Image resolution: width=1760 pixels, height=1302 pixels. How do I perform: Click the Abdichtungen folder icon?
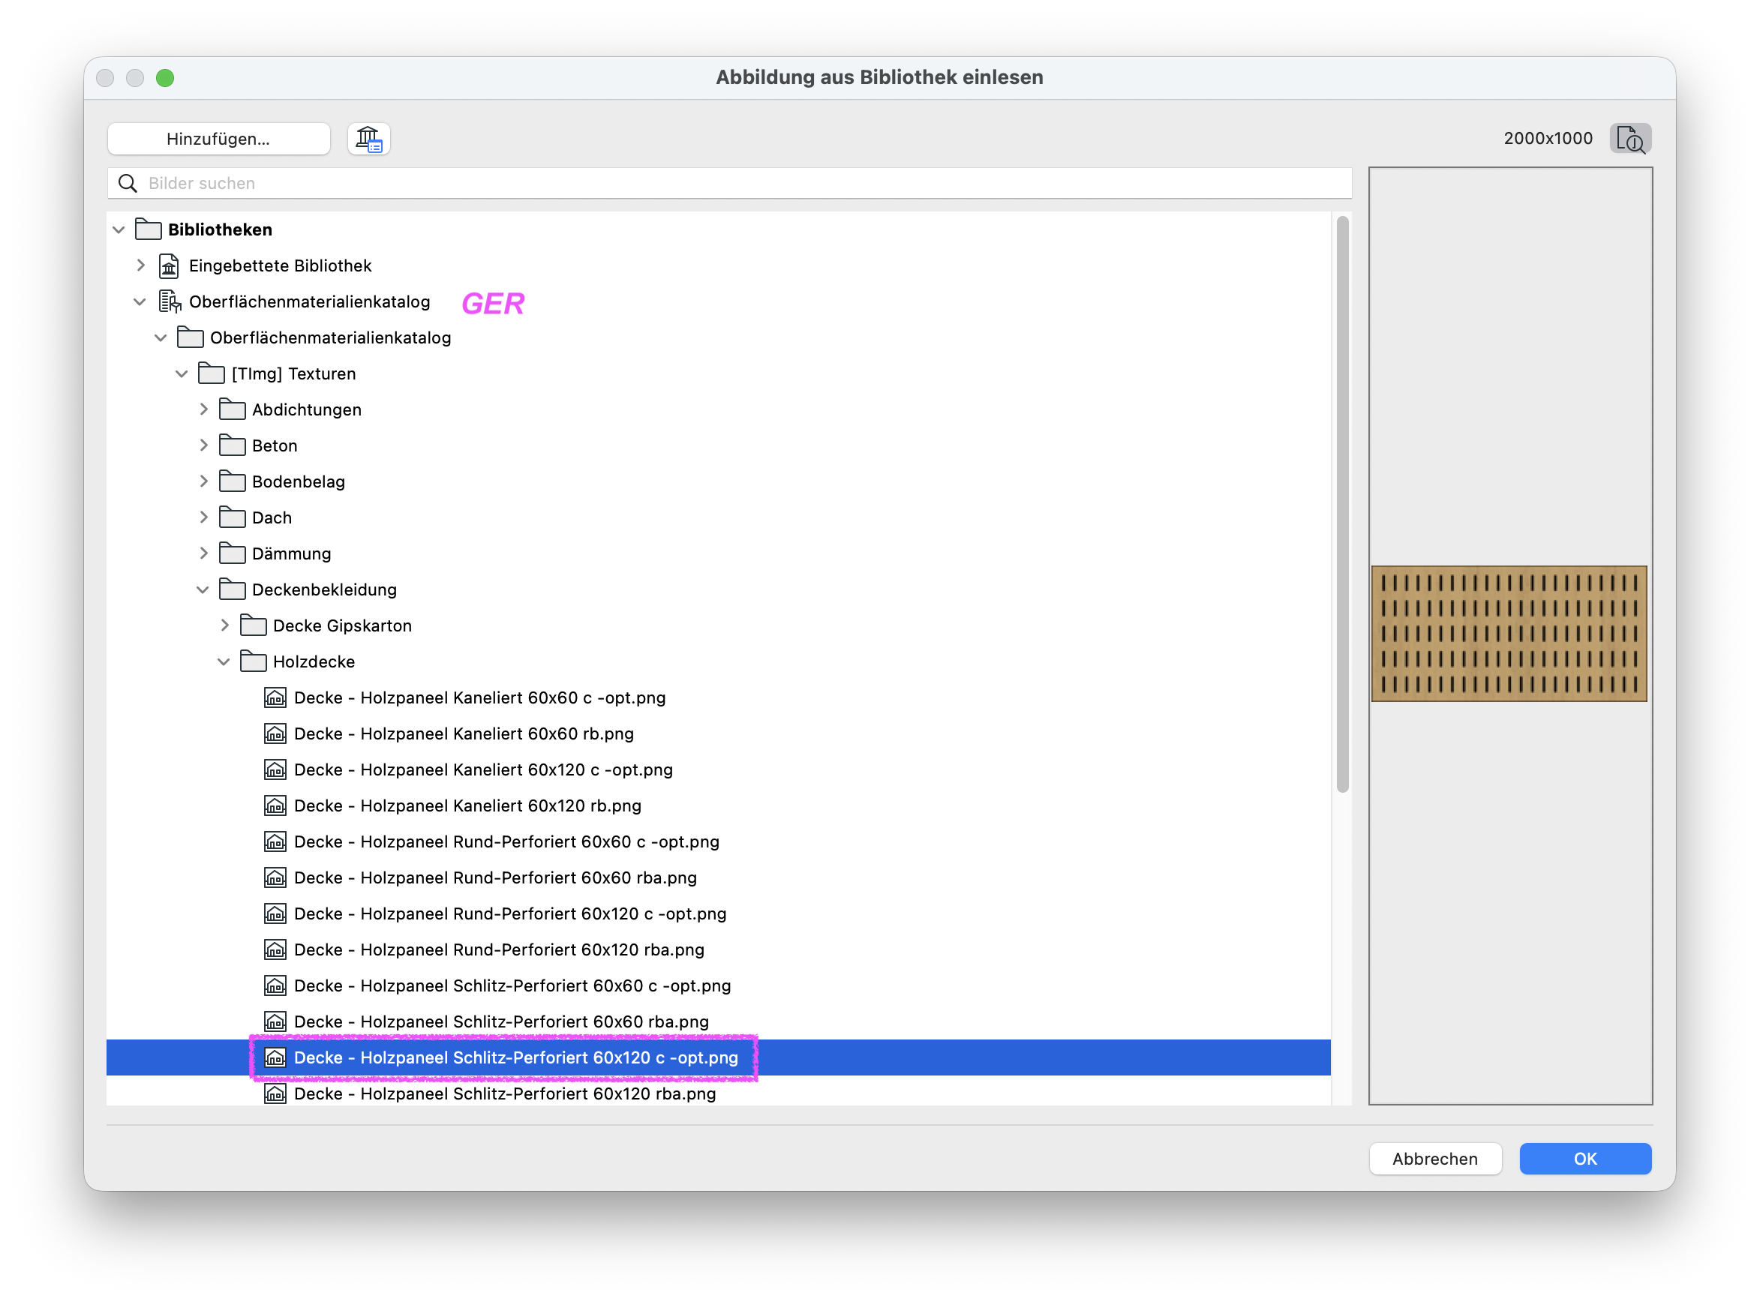232,409
